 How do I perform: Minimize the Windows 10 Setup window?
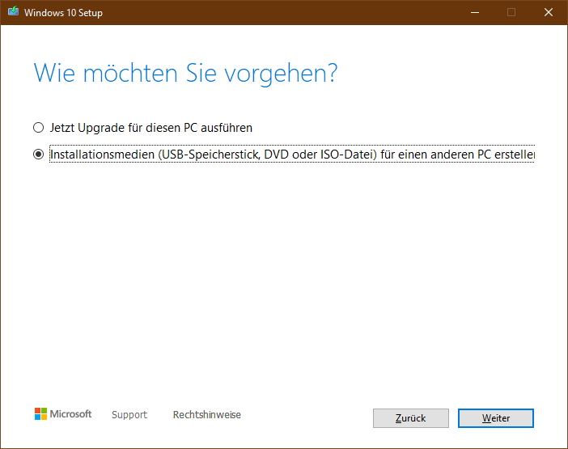click(x=475, y=13)
